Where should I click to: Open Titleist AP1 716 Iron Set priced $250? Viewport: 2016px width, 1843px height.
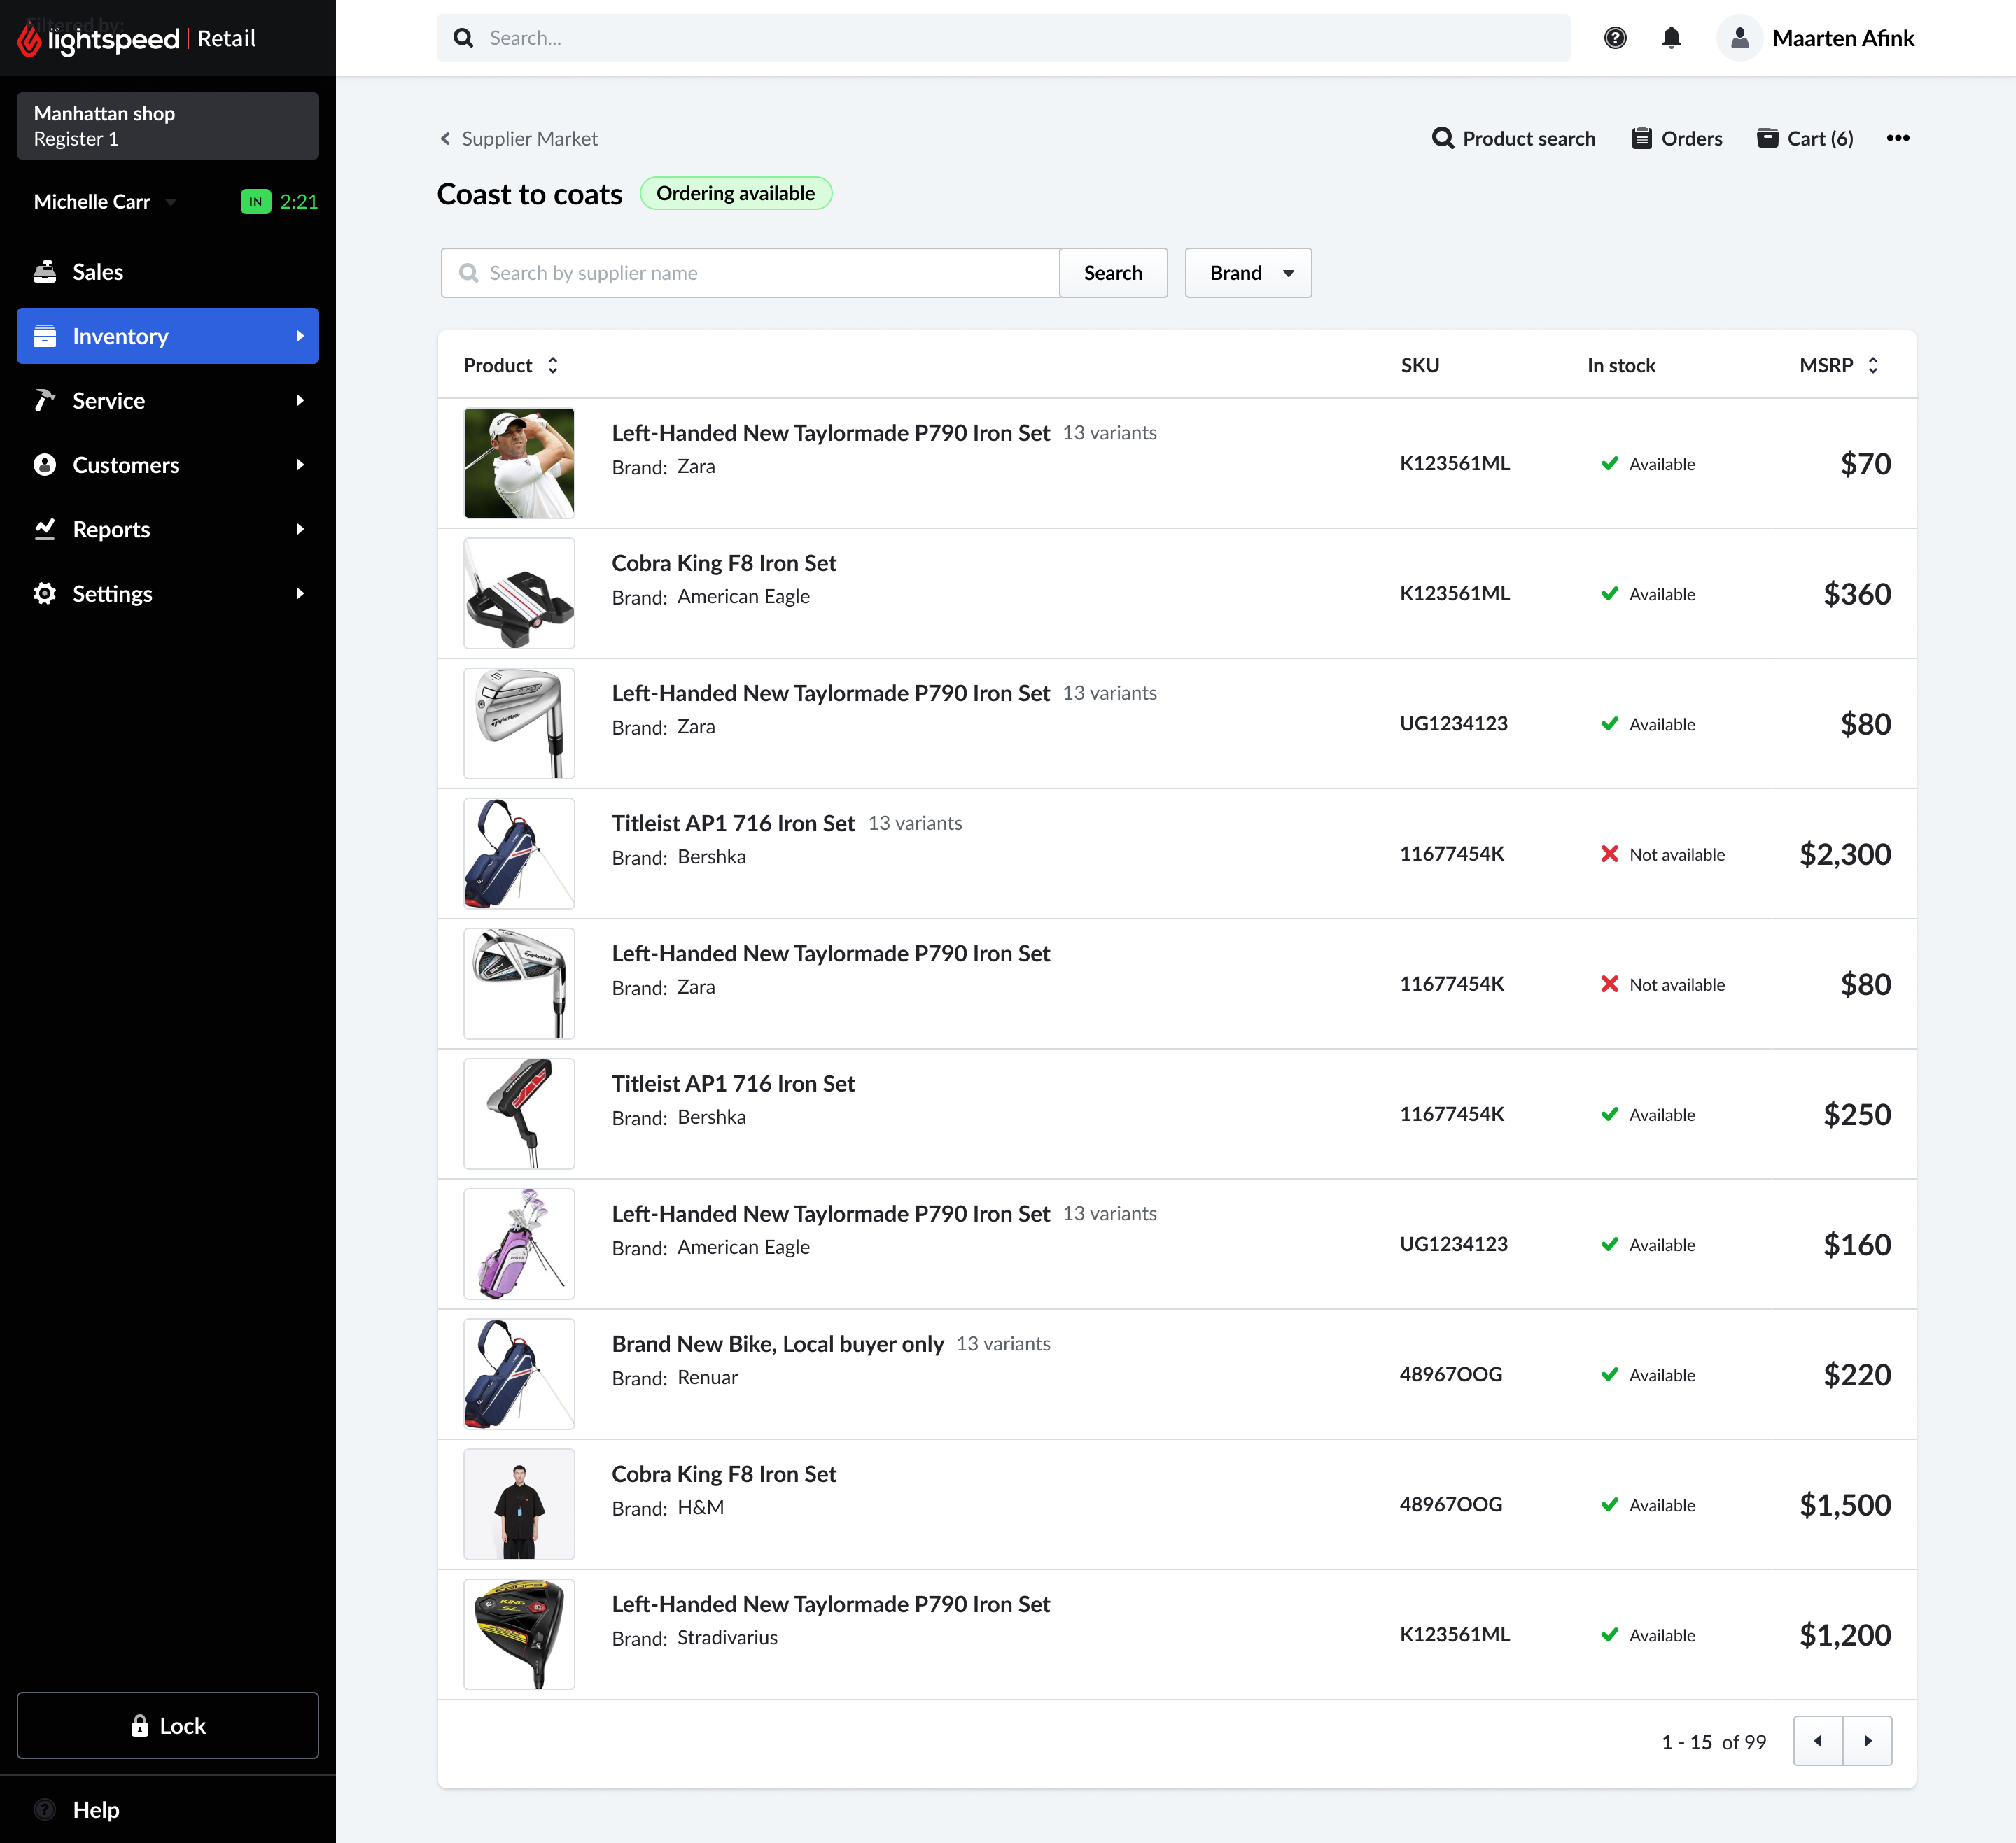(x=733, y=1083)
